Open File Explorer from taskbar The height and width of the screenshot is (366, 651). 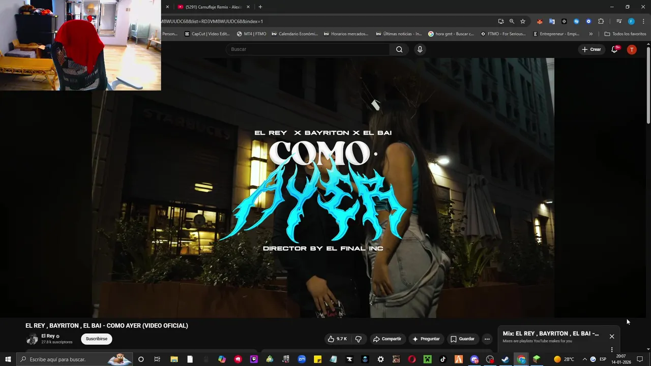(x=174, y=359)
